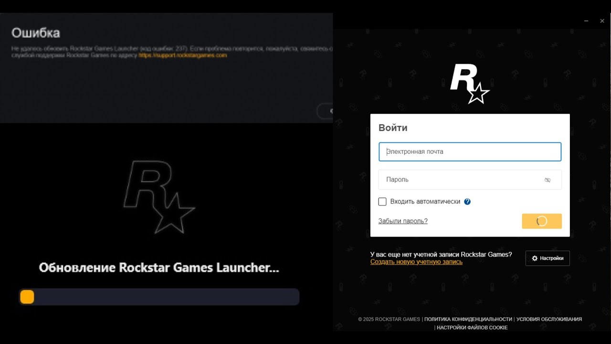Click Обновление Rockstar Games Launcher text
This screenshot has width=611, height=344.
pyautogui.click(x=159, y=268)
